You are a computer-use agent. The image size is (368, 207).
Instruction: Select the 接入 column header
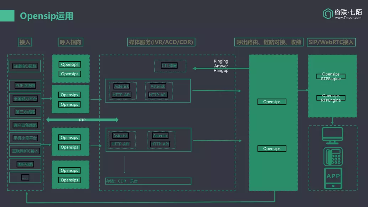click(25, 42)
